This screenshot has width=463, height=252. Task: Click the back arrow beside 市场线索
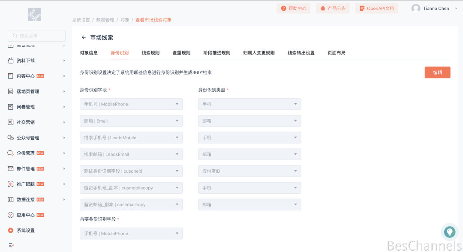(84, 37)
